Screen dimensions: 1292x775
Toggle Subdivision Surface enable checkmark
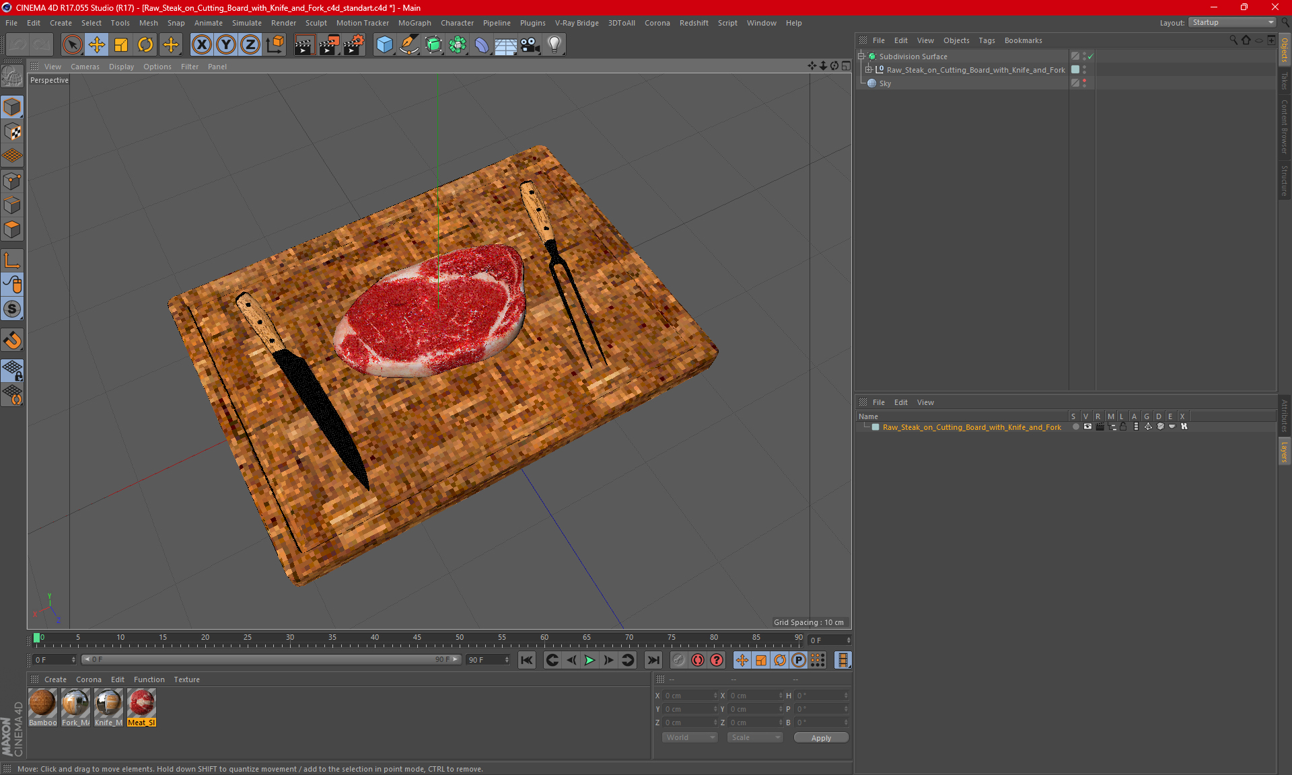(1090, 57)
